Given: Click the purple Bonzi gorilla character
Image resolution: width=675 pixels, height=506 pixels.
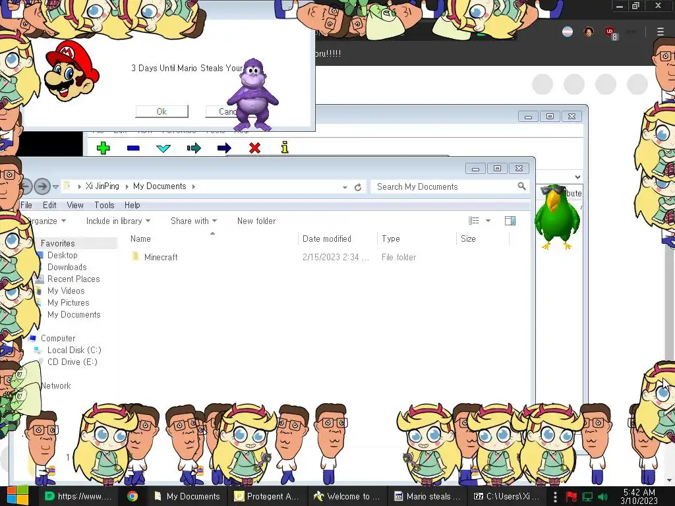Looking at the screenshot, I should (x=253, y=95).
